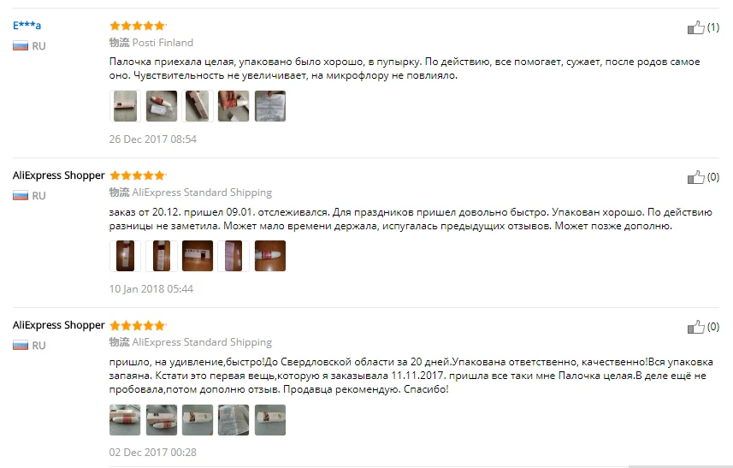
Task: Open fifth photo in 10 Jan 2018 review
Action: [270, 256]
